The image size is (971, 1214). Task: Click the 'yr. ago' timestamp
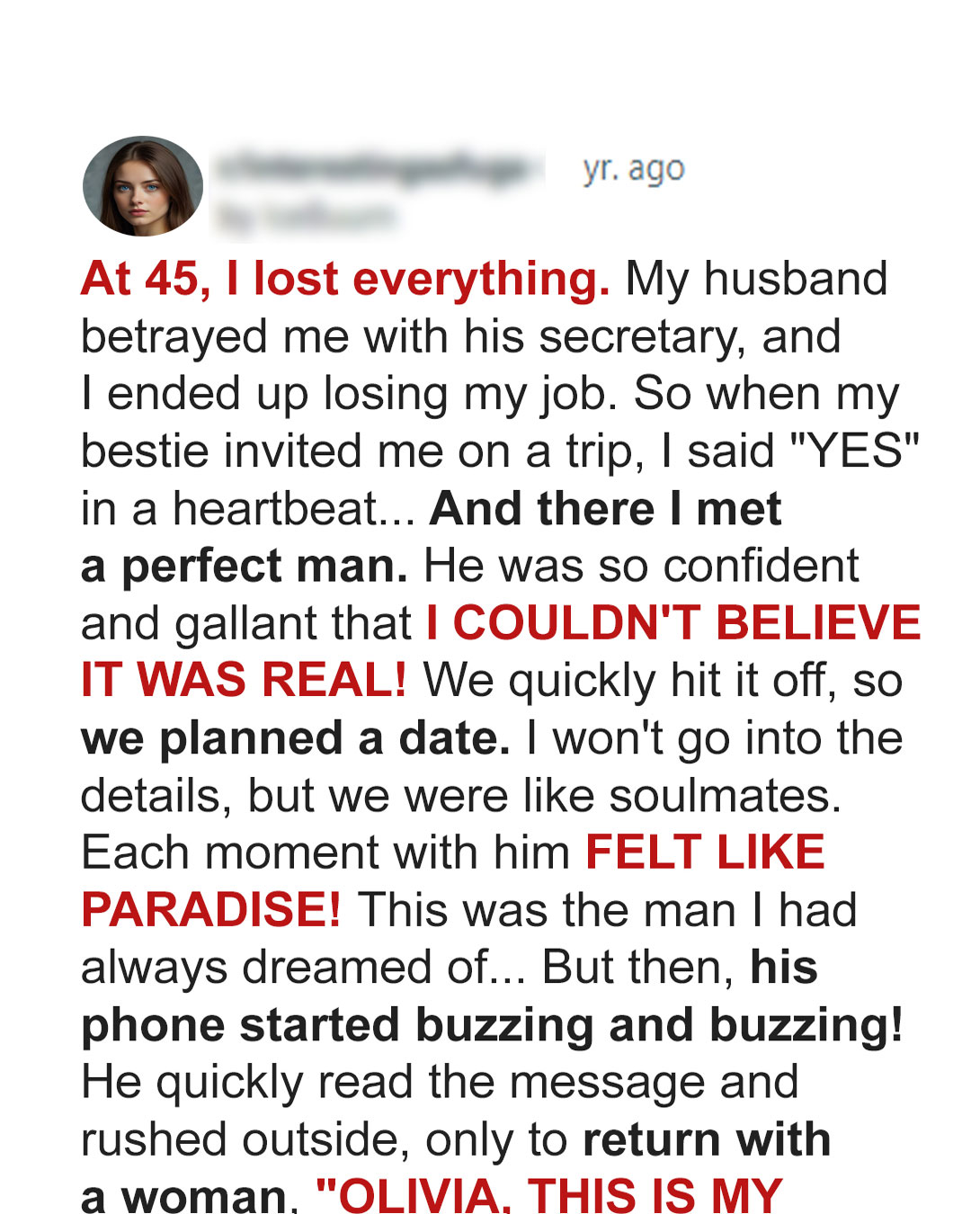(x=634, y=168)
